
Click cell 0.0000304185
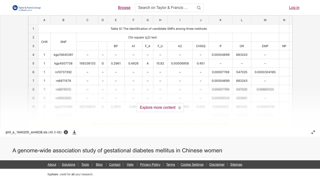[265, 72]
